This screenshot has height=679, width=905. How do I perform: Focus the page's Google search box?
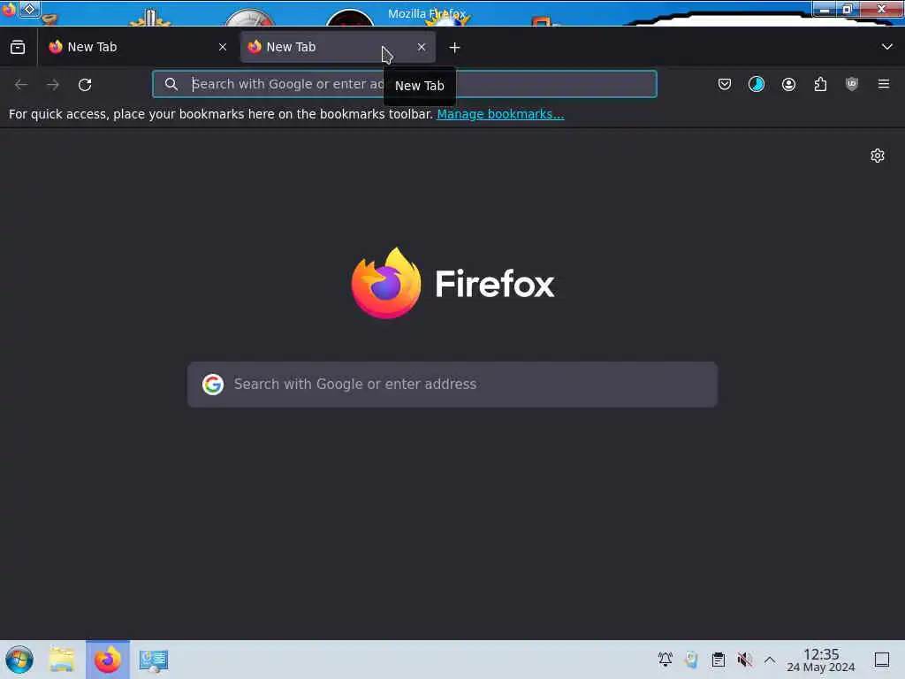[452, 385]
